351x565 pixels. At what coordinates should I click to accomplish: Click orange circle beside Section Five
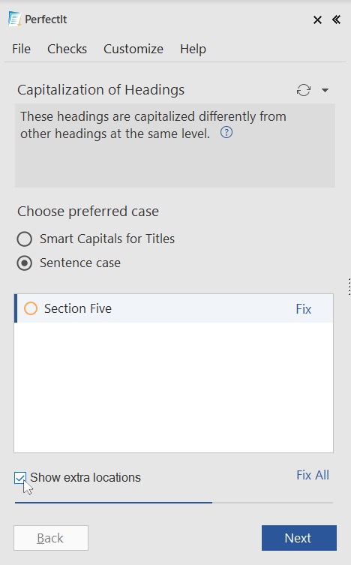pyautogui.click(x=31, y=308)
